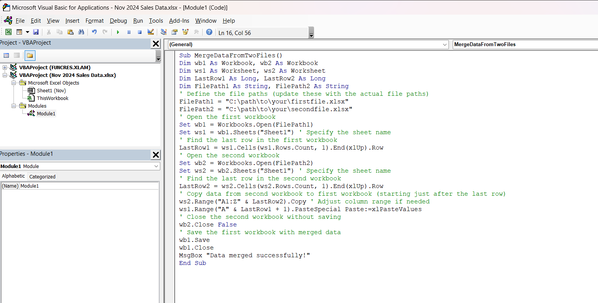Click the View Microsoft Excel toolbar icon
Image resolution: width=598 pixels, height=303 pixels.
click(8, 32)
